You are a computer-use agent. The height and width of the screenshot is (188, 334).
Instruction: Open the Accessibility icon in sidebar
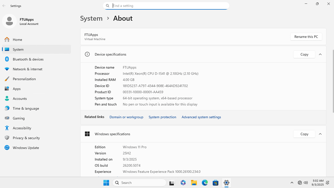click(x=7, y=128)
